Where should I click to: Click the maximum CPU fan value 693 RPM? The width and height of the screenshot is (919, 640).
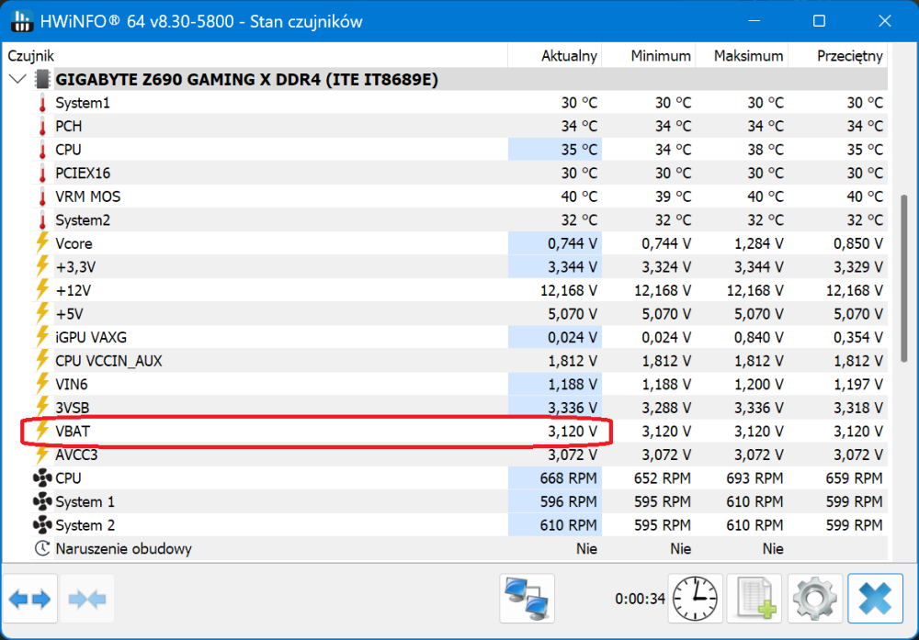click(x=754, y=478)
